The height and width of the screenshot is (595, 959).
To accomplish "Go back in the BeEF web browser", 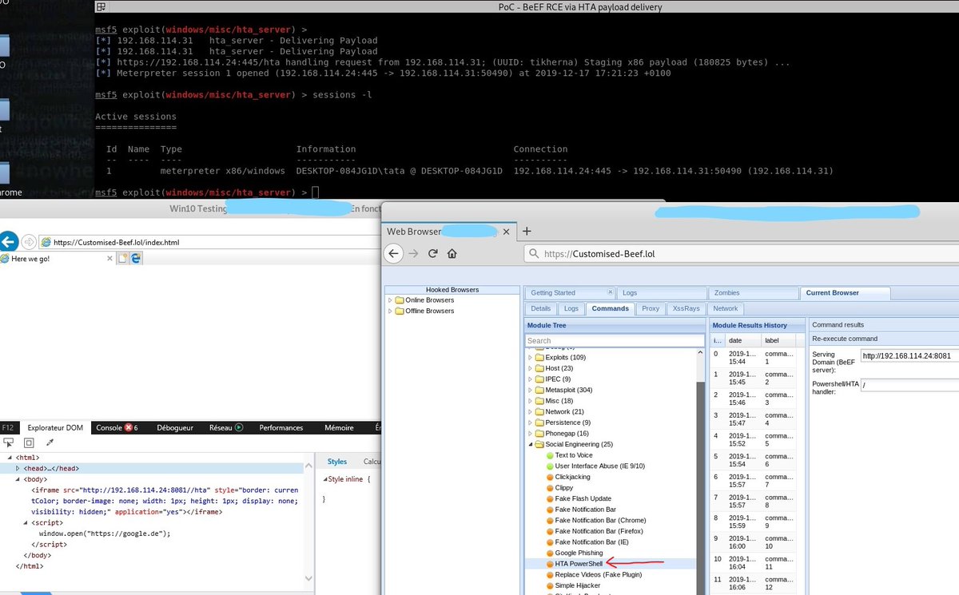I will [x=393, y=254].
